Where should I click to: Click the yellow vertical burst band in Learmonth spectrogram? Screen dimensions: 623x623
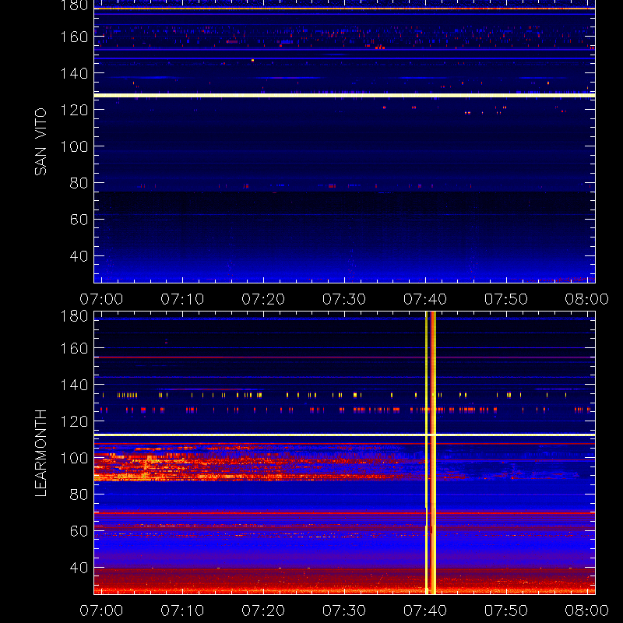(x=431, y=453)
